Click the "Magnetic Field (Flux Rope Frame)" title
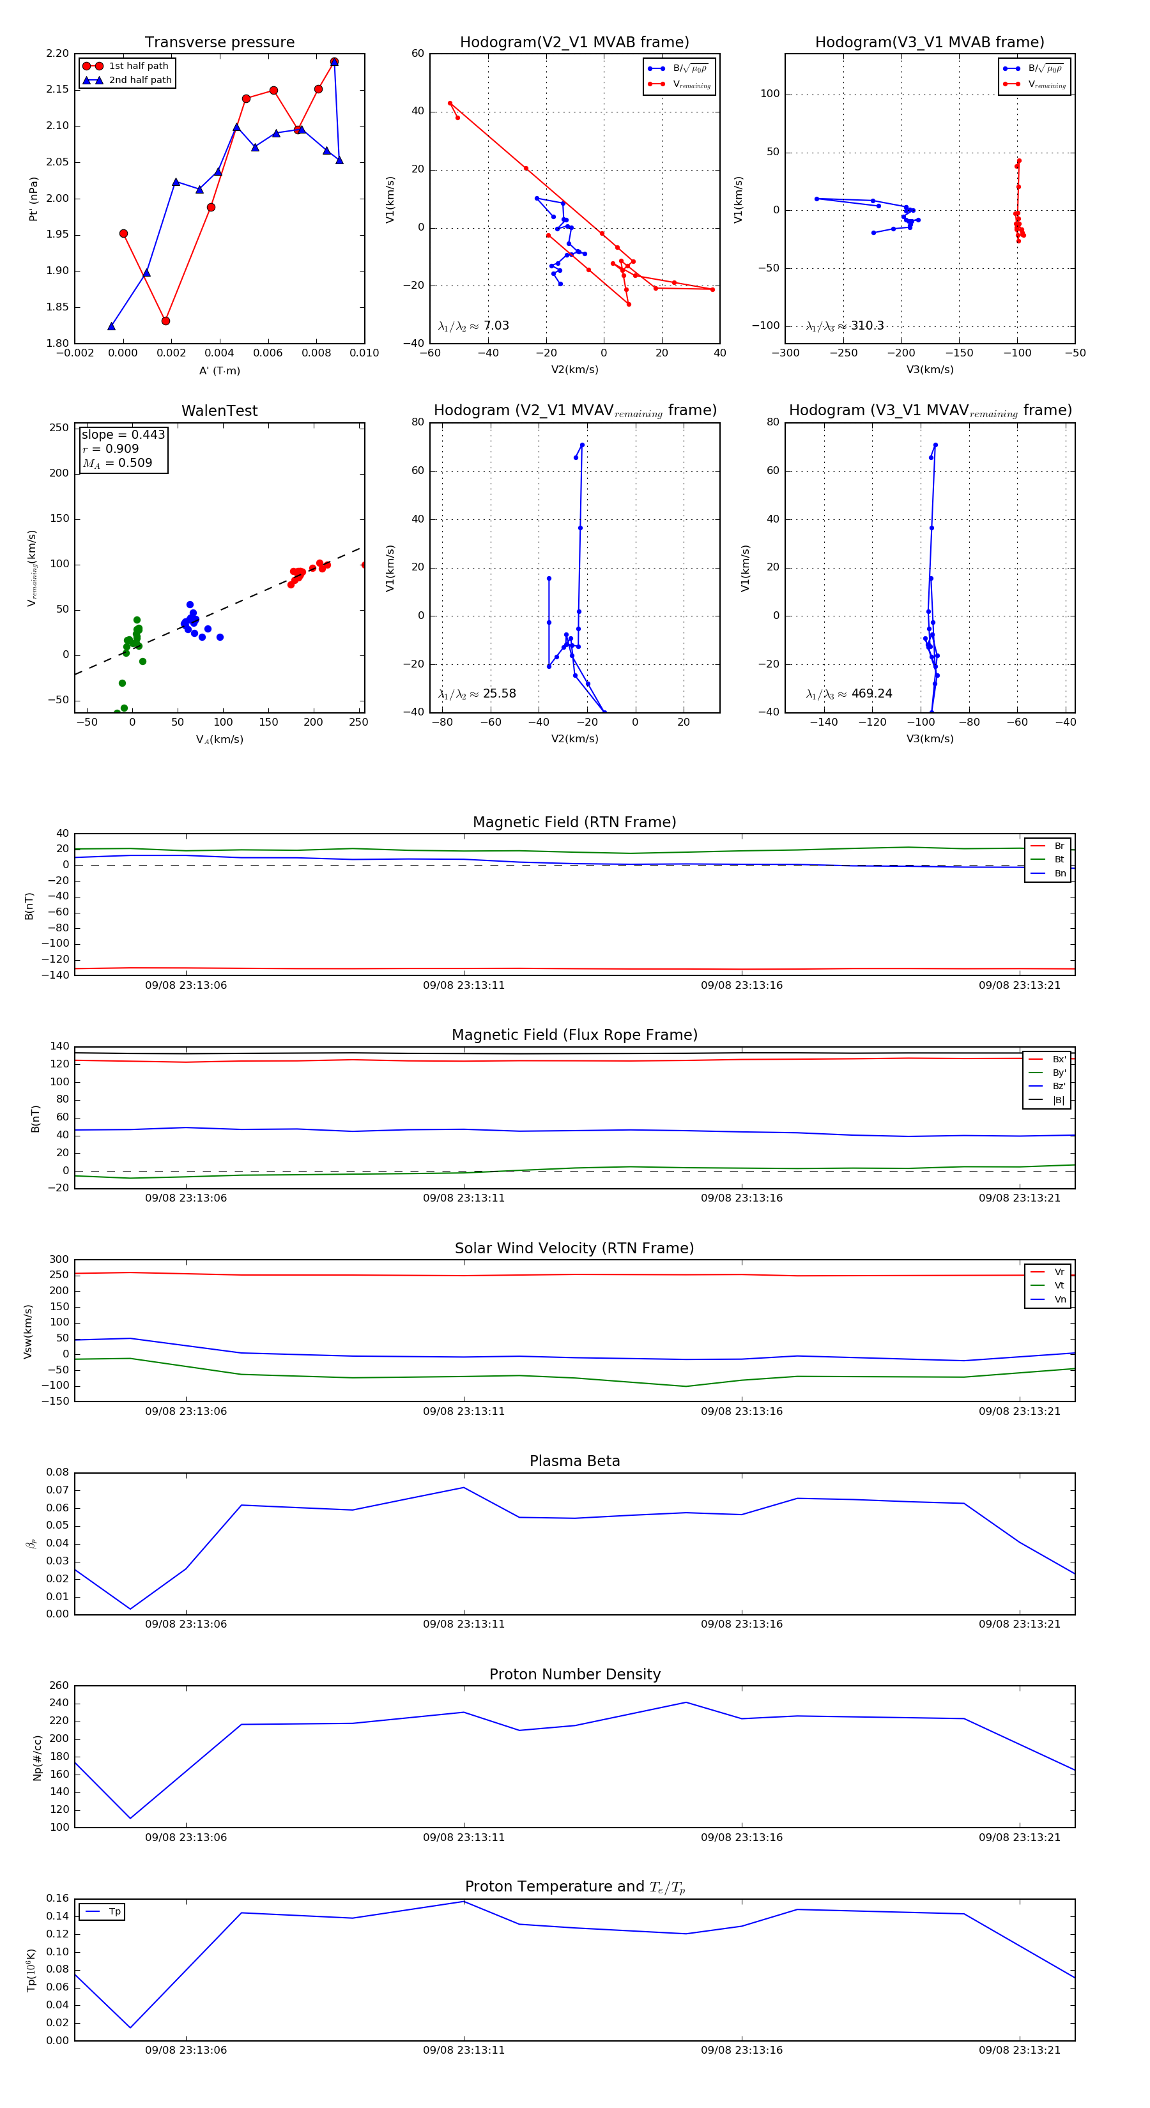Image resolution: width=1150 pixels, height=2108 pixels. pos(574,1035)
